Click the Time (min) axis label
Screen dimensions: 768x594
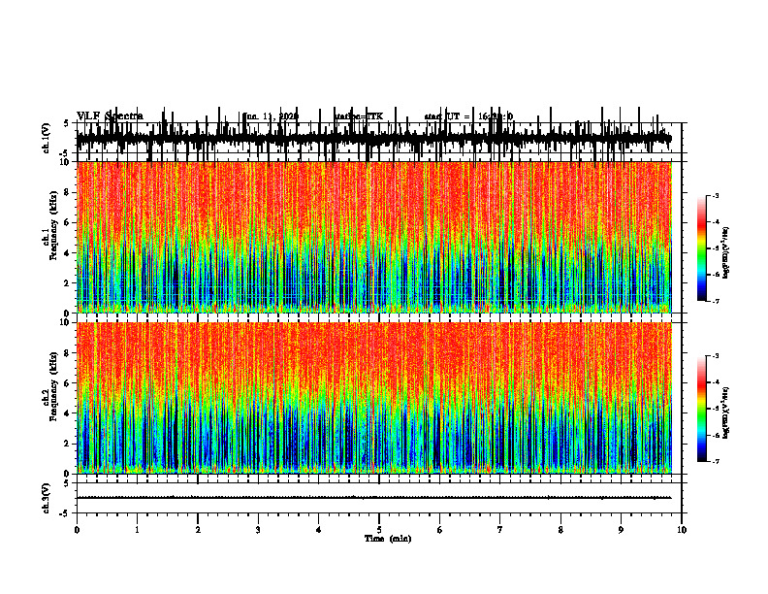(388, 539)
